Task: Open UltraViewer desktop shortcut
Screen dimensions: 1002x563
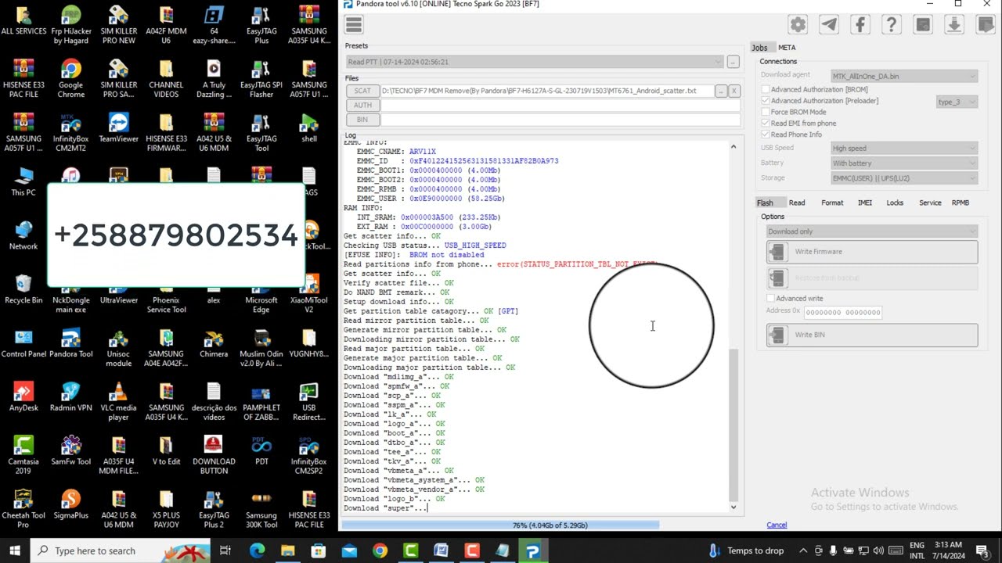Action: tap(118, 289)
